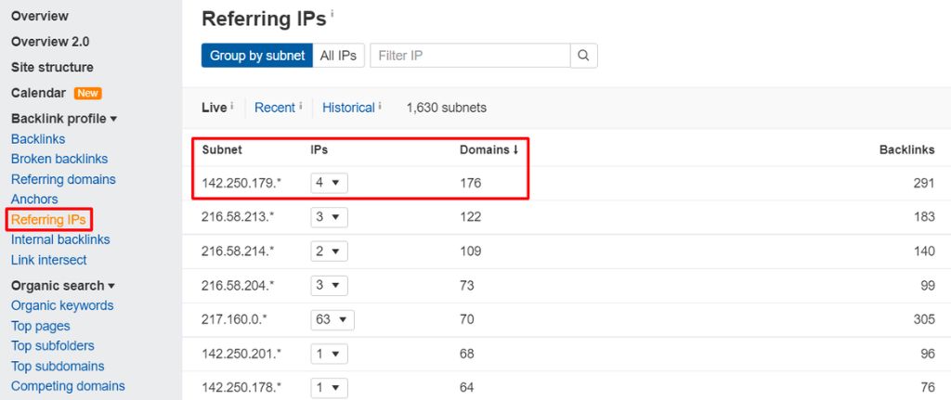Collapse the Backlink profile section
The height and width of the screenshot is (400, 951).
[63, 119]
